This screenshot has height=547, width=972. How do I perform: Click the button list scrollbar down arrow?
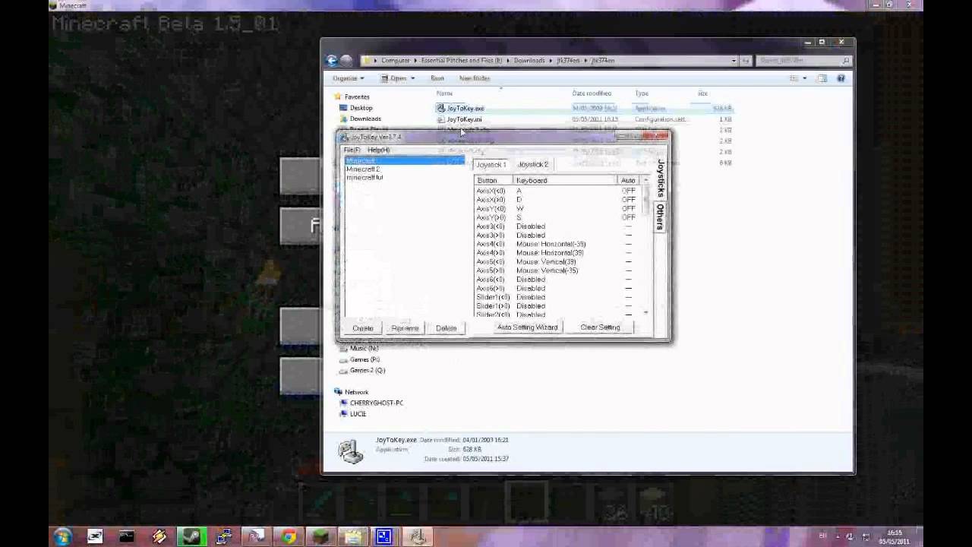pyautogui.click(x=646, y=312)
